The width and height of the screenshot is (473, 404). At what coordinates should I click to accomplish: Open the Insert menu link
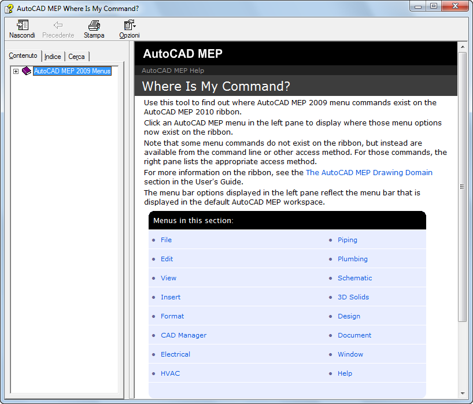(171, 297)
